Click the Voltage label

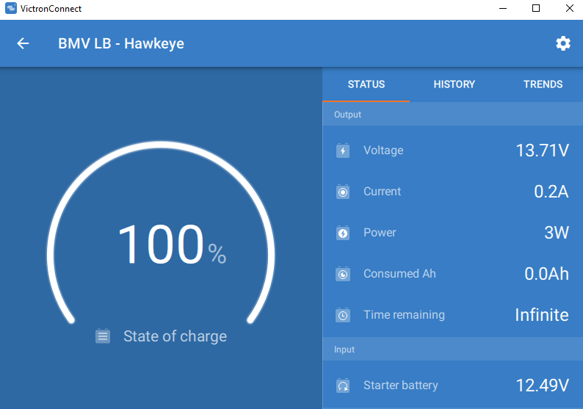tap(383, 151)
